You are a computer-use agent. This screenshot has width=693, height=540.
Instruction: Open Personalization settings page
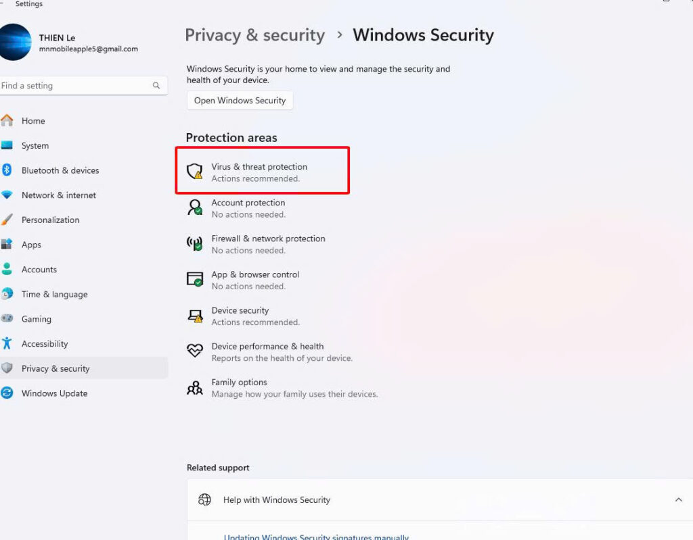click(50, 220)
